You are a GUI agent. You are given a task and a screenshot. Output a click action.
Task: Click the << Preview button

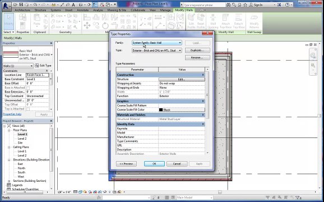coord(126,164)
